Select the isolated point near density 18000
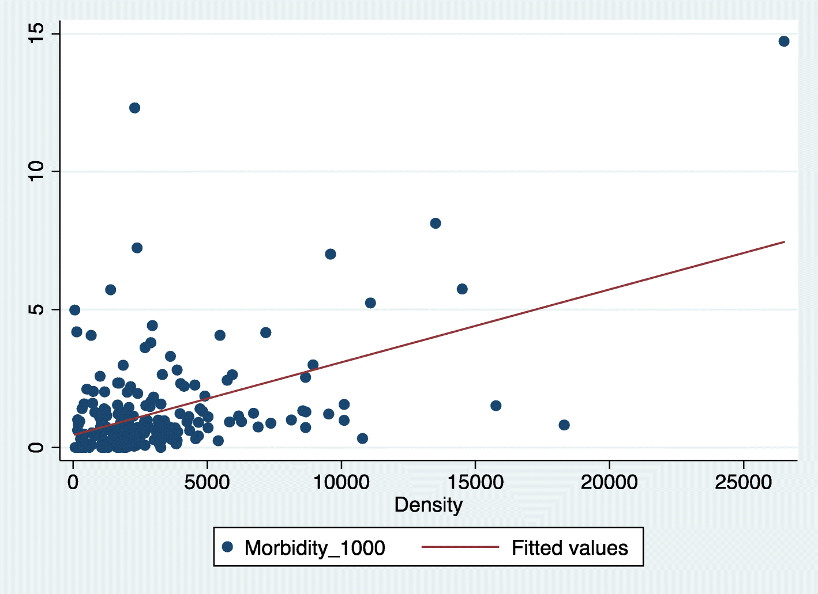 (x=564, y=425)
